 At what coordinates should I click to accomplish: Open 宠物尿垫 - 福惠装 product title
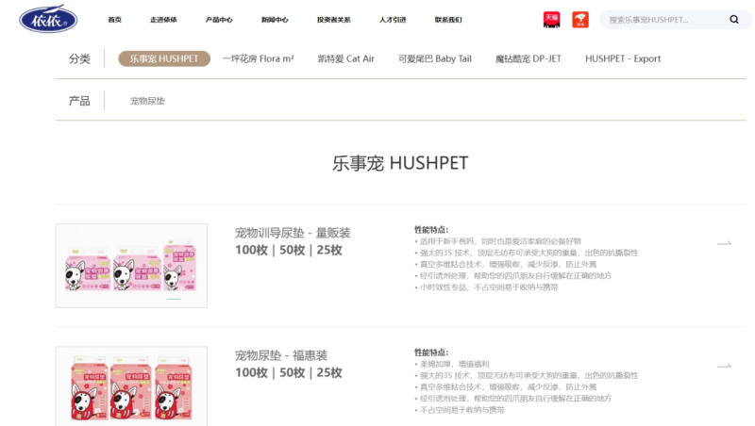281,355
